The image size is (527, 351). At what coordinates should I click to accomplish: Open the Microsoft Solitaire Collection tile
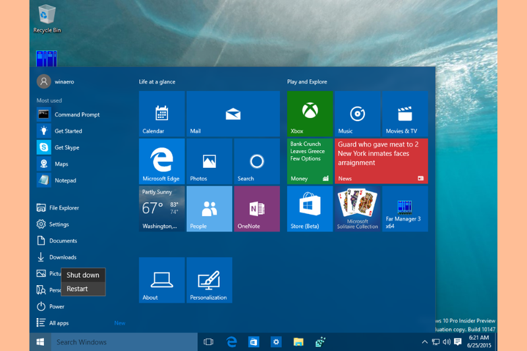(x=357, y=209)
